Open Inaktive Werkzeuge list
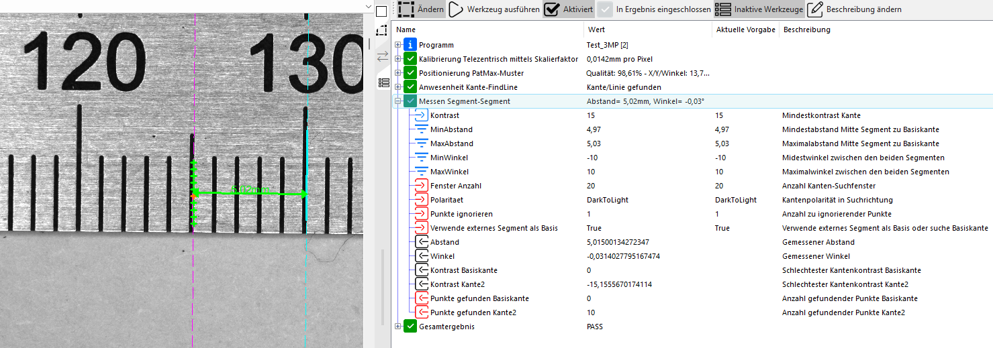Viewport: 993px width, 348px height. (x=722, y=9)
